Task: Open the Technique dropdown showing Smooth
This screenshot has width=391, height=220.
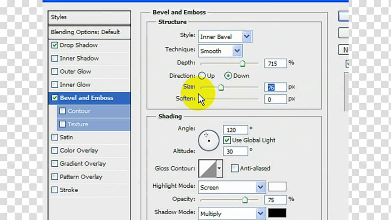Action: [220, 51]
